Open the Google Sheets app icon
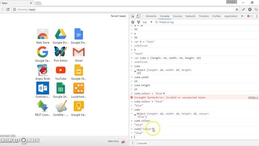 tap(61, 88)
